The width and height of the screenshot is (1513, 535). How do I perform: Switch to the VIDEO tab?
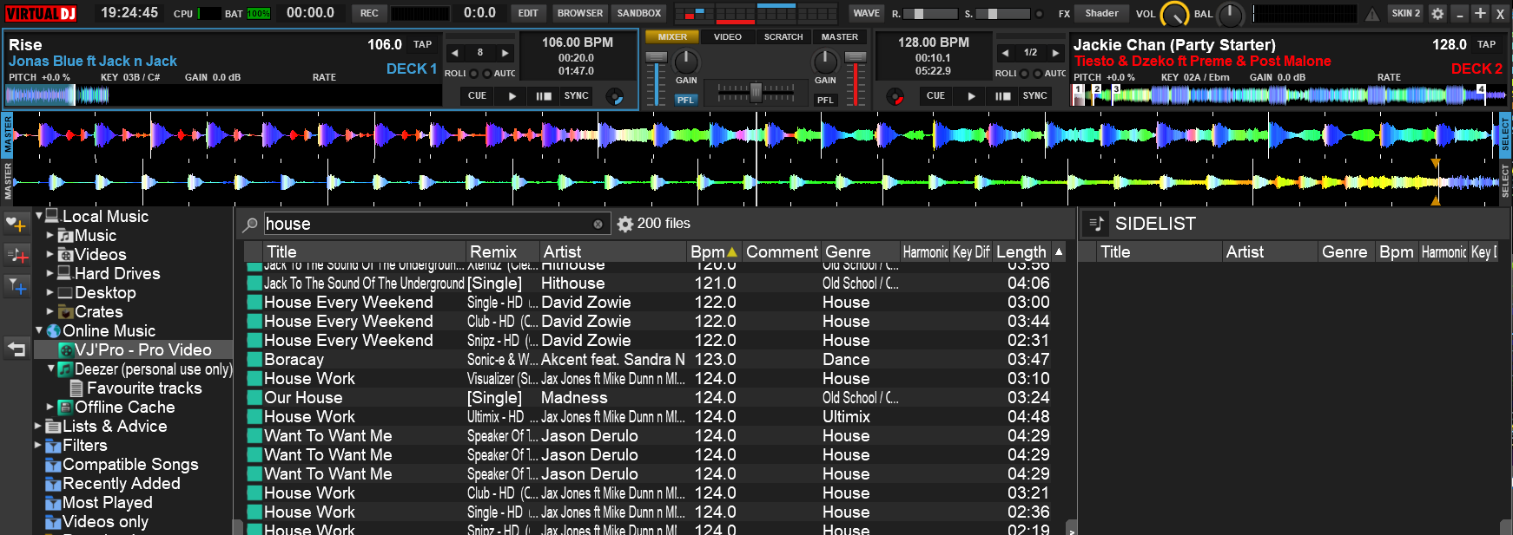click(728, 37)
